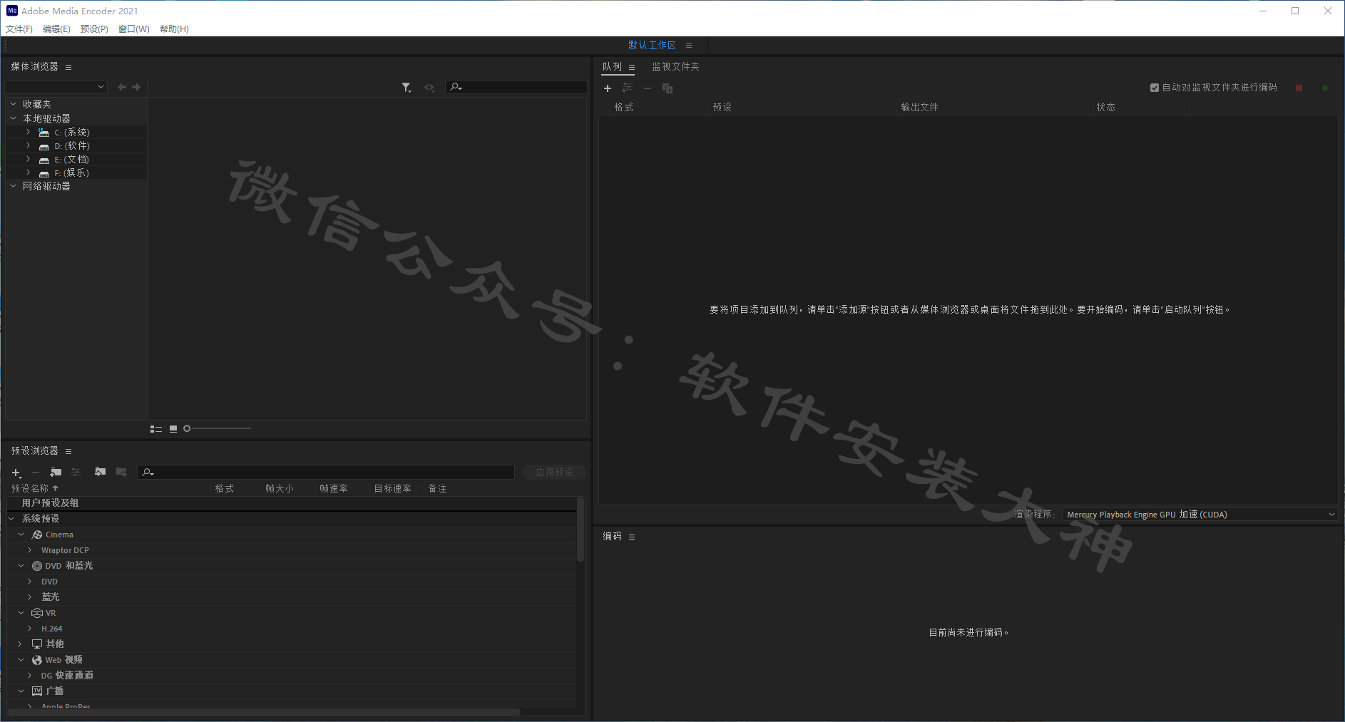This screenshot has height=722, width=1345.
Task: Collapse the Cinema preset category
Action: point(21,535)
